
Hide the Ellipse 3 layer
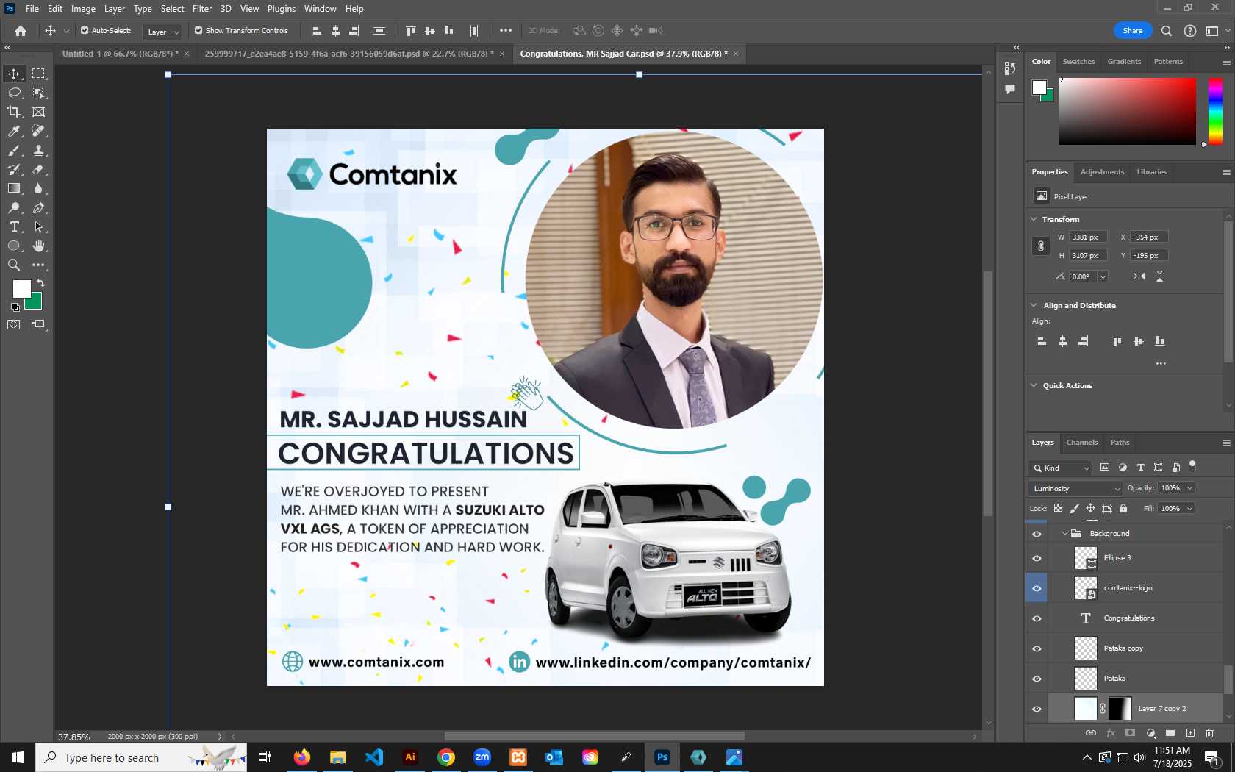click(1037, 558)
